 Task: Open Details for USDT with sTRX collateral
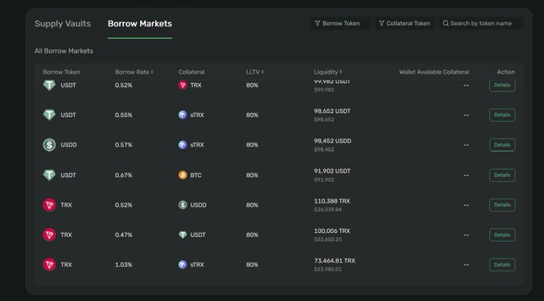click(502, 115)
